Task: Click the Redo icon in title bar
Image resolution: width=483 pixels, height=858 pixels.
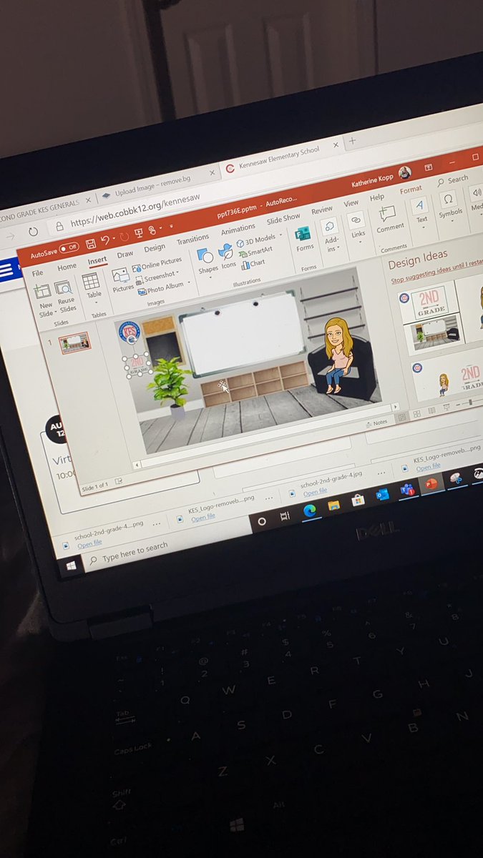Action: click(124, 237)
